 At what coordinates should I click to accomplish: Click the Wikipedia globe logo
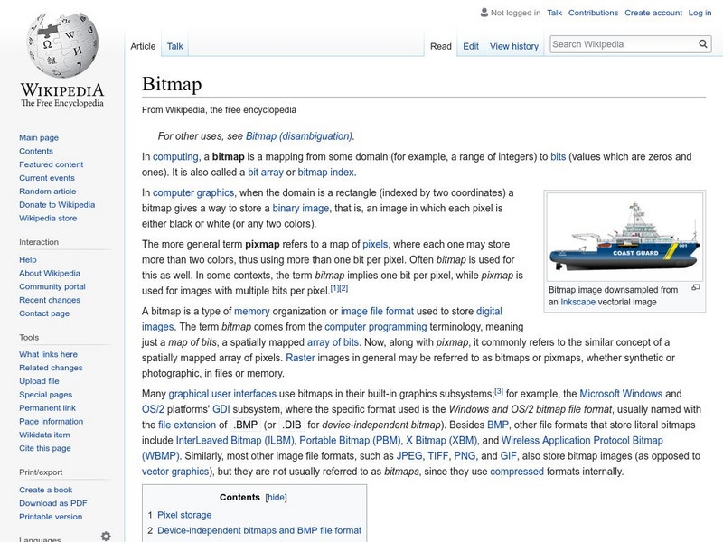[61, 45]
